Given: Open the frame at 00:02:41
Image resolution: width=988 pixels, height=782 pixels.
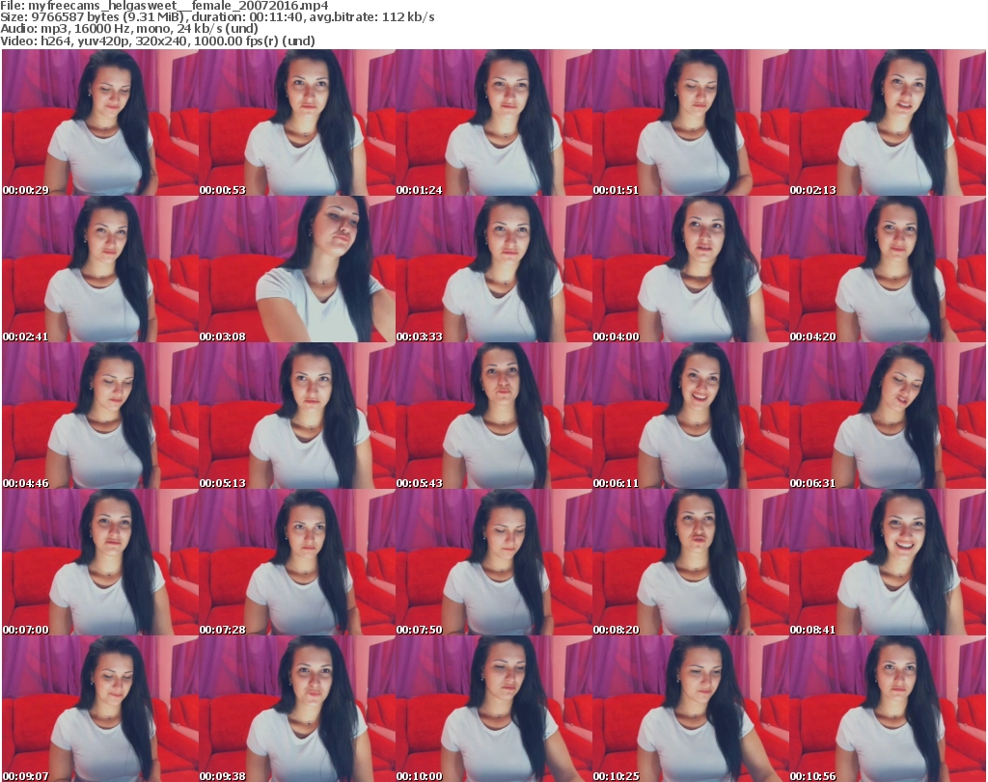Looking at the screenshot, I should tap(100, 269).
